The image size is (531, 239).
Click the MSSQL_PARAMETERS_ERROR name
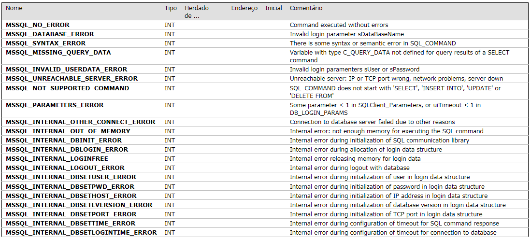(55, 105)
